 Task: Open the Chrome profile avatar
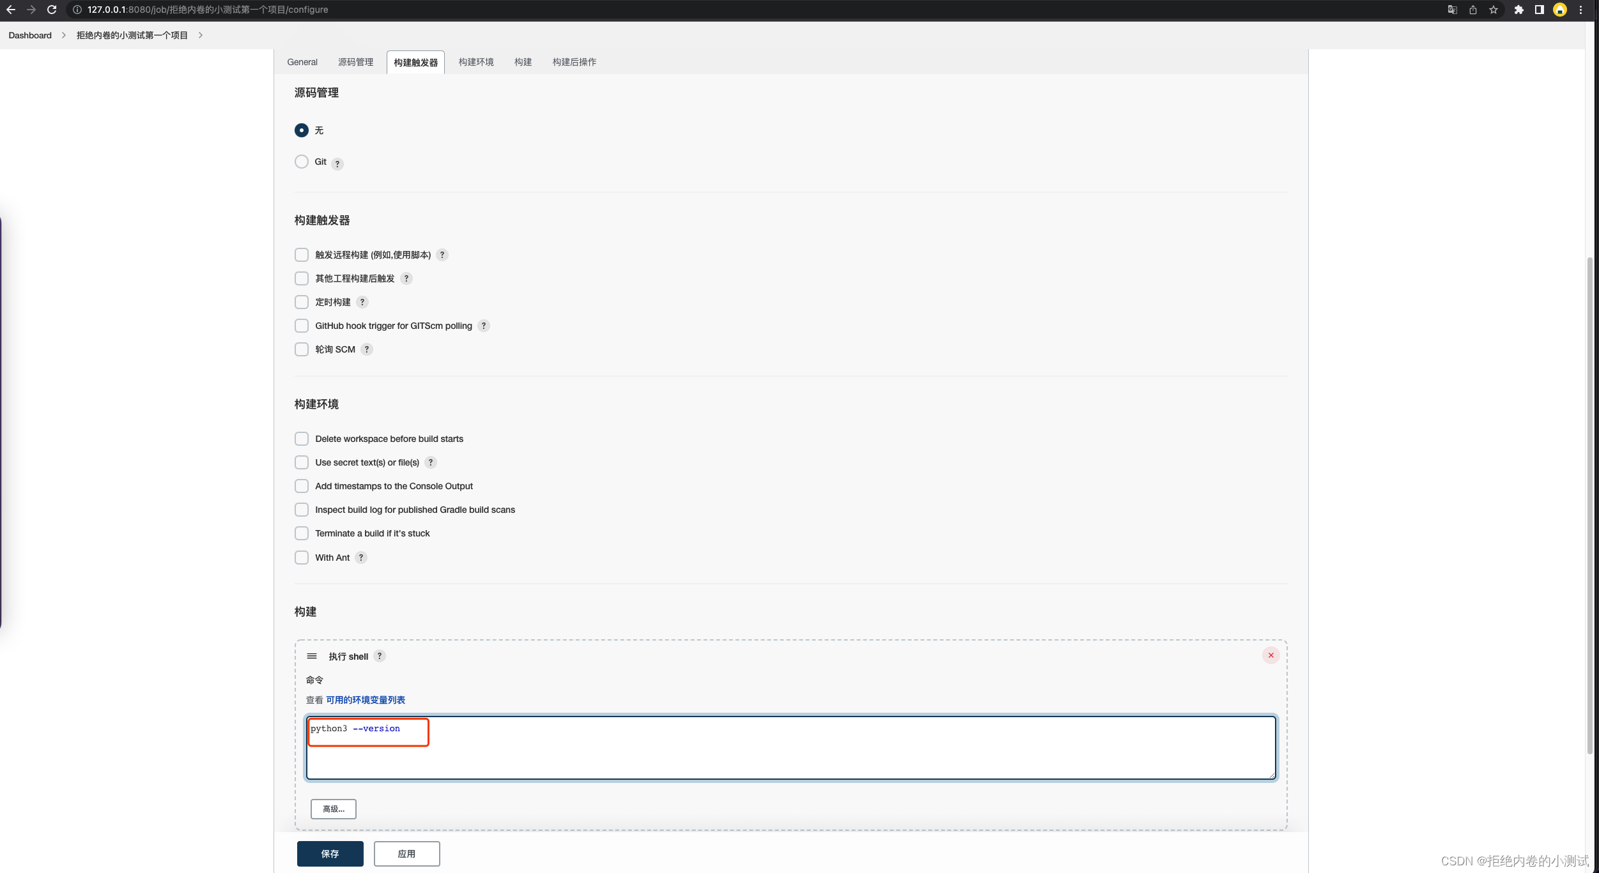(x=1560, y=10)
